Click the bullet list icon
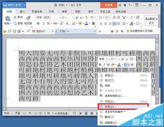This screenshot has width=164, height=127. [x=101, y=17]
